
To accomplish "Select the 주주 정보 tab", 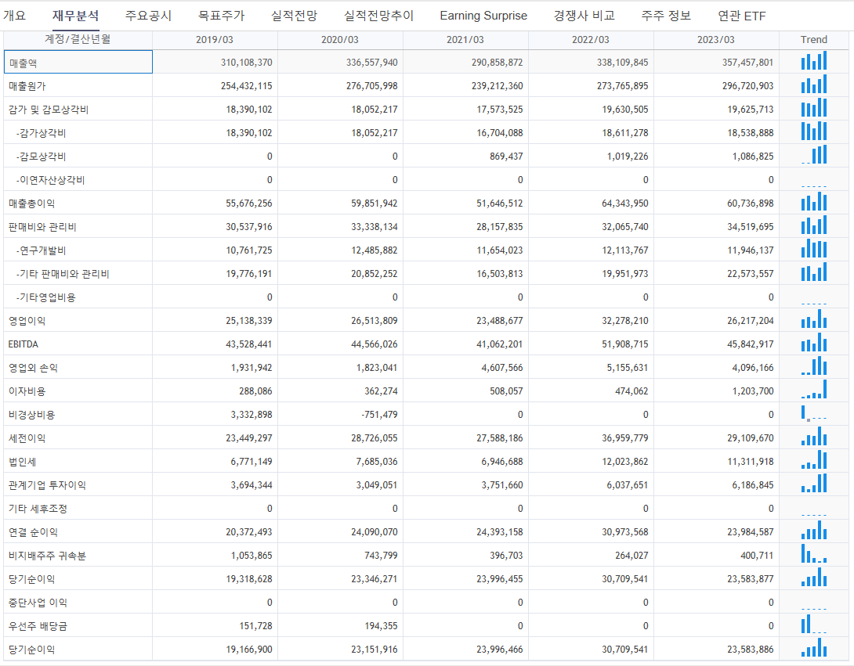I will click(666, 16).
